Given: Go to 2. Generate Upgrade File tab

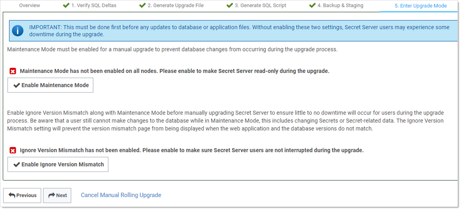Looking at the screenshot, I should pos(175,6).
